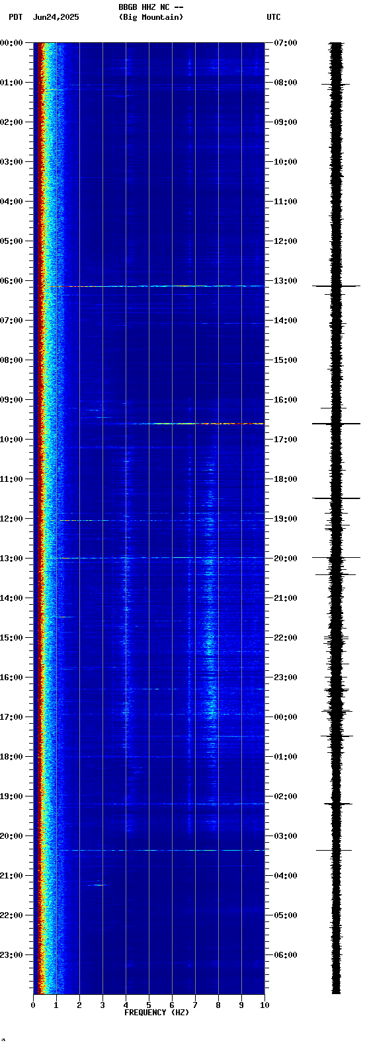Click the UTC time label '22:00'

(285, 637)
